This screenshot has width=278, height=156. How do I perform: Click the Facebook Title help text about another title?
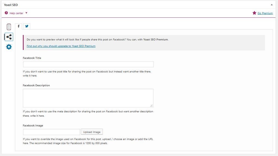pyautogui.click(x=87, y=74)
